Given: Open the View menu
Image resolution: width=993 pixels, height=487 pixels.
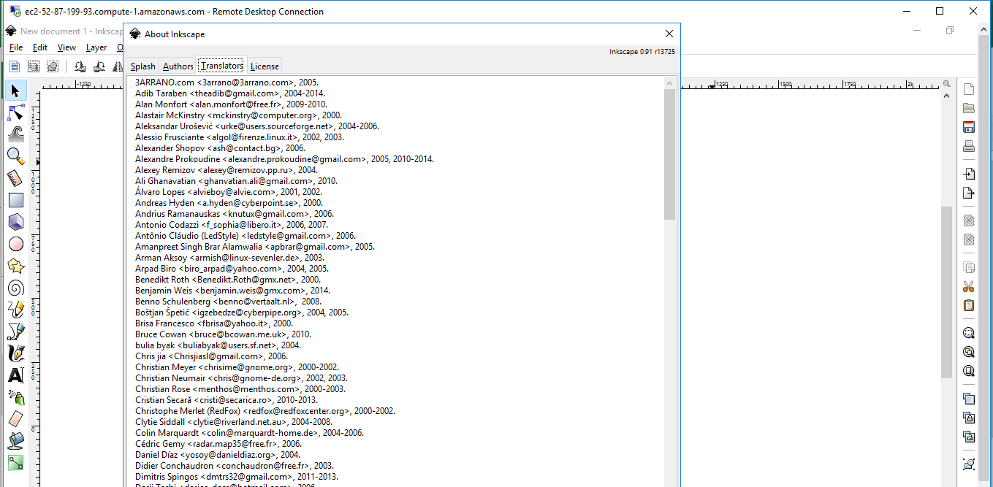Looking at the screenshot, I should pos(66,47).
